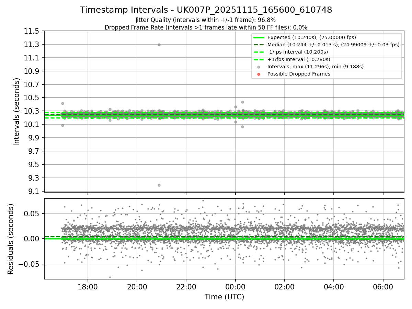Click legend entry 'Intervals, max (11.296s), min (9.188s)'
This screenshot has height=309, width=412.
316,67
